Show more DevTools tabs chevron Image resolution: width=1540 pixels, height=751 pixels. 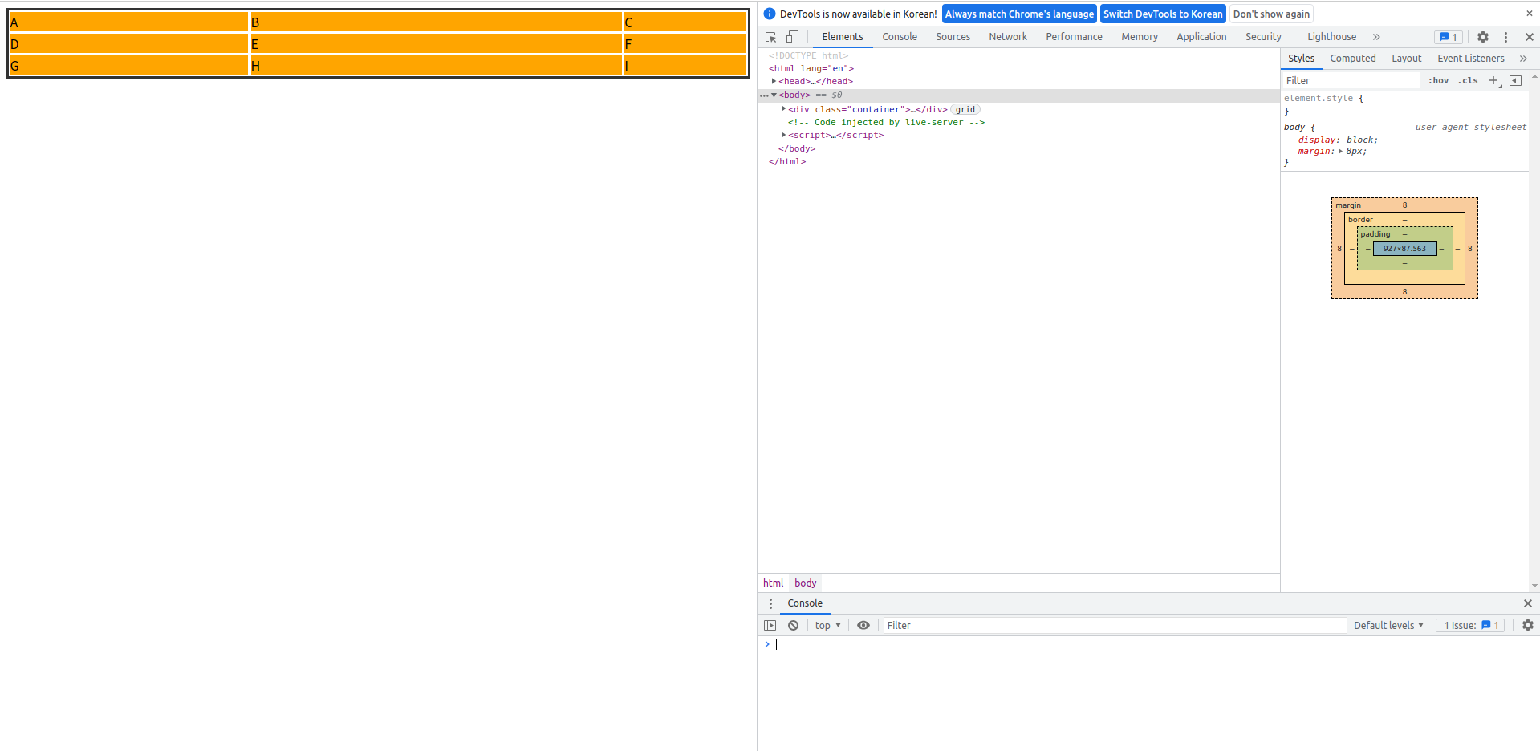pyautogui.click(x=1376, y=37)
